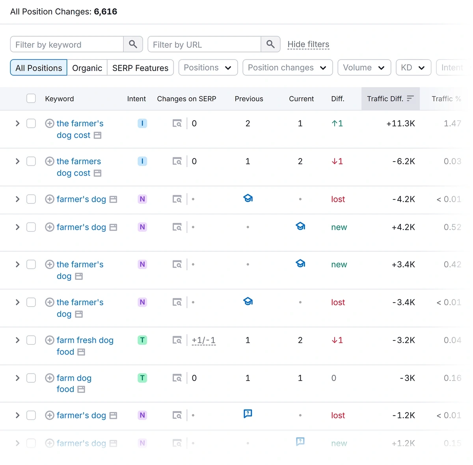Click the question-box SERP feature icon in -1.2K row
Viewport: 473px width, 465px height.
pos(248,414)
